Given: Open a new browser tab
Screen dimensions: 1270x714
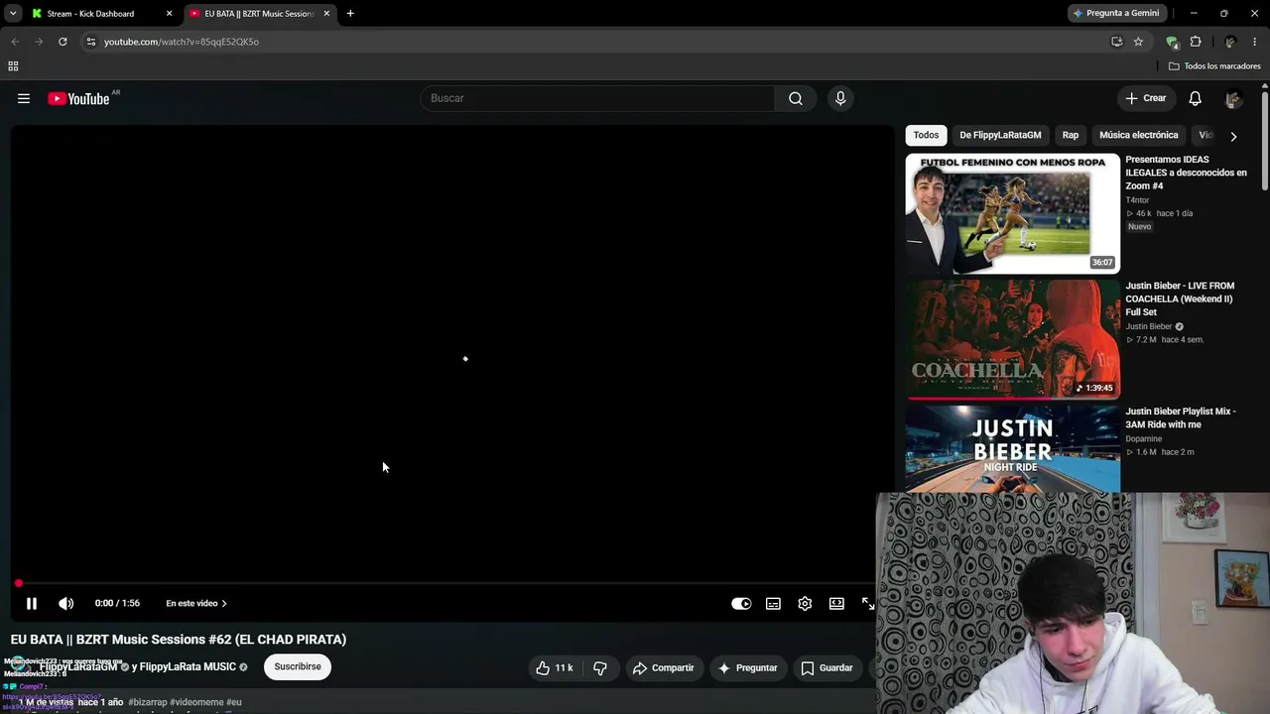Looking at the screenshot, I should click(350, 14).
